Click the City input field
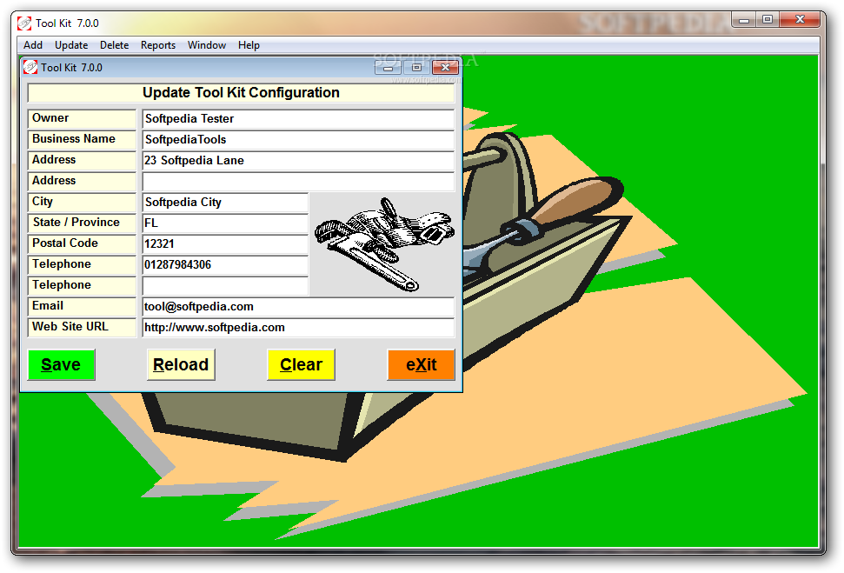The height and width of the screenshot is (573, 844). click(225, 202)
